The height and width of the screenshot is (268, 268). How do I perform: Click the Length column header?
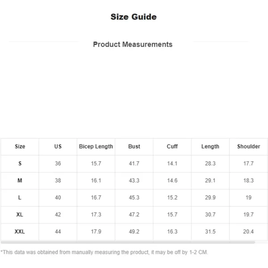(210, 147)
